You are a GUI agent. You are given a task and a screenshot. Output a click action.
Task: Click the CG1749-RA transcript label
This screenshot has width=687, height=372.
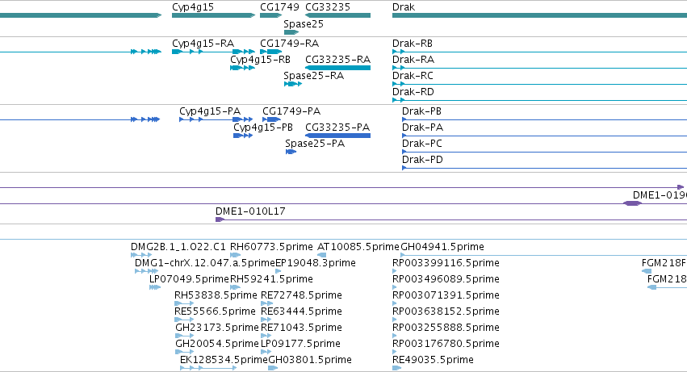290,44
